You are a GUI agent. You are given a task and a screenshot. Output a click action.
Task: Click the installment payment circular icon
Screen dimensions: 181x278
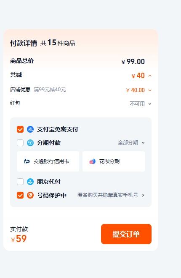click(30, 143)
